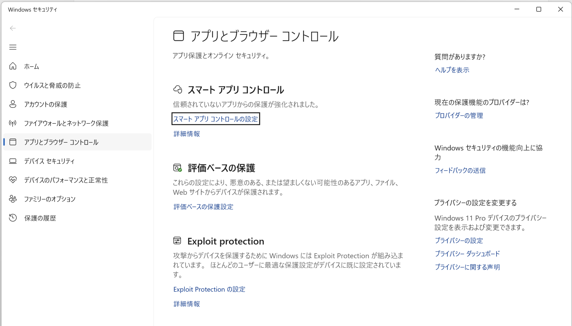Open the hamburger navigation menu

pos(13,47)
